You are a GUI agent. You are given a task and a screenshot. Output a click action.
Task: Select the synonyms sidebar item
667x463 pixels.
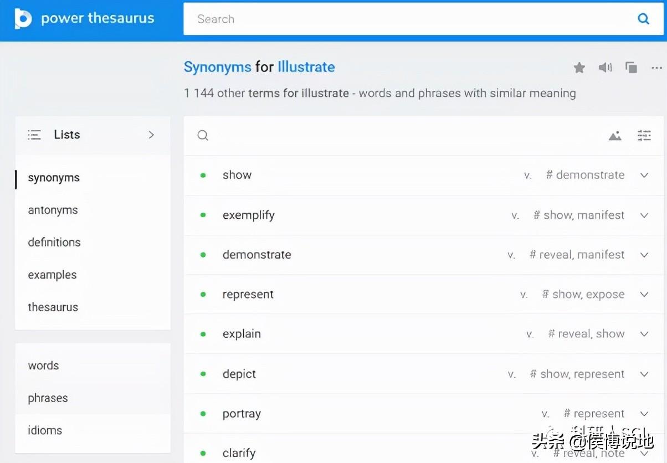point(54,178)
